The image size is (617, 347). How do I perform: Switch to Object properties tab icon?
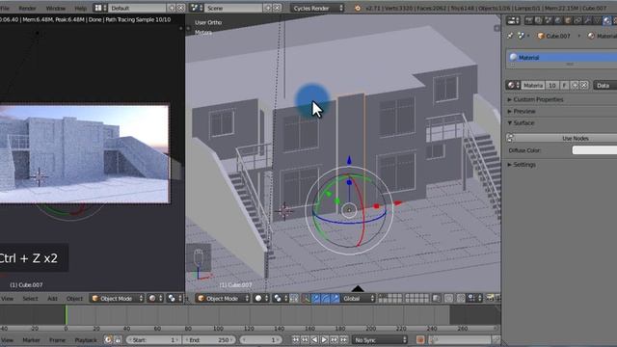tap(568, 20)
